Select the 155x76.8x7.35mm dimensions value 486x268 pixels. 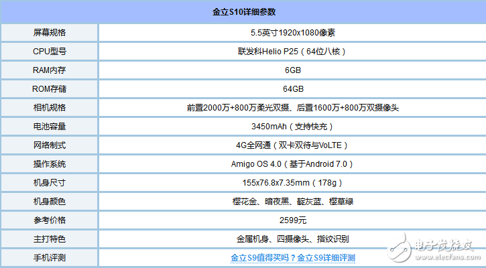click(x=292, y=183)
